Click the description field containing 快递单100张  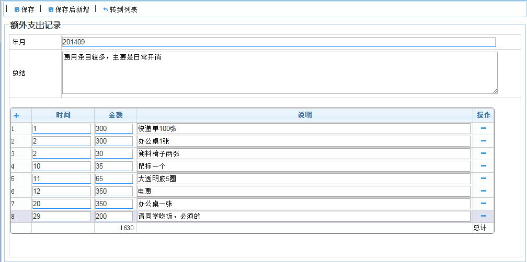[x=303, y=128]
